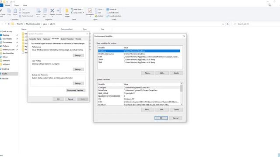Image resolution: width=280 pixels, height=157 pixels.
Task: Click Select all in the ribbon
Action: click(112, 9)
